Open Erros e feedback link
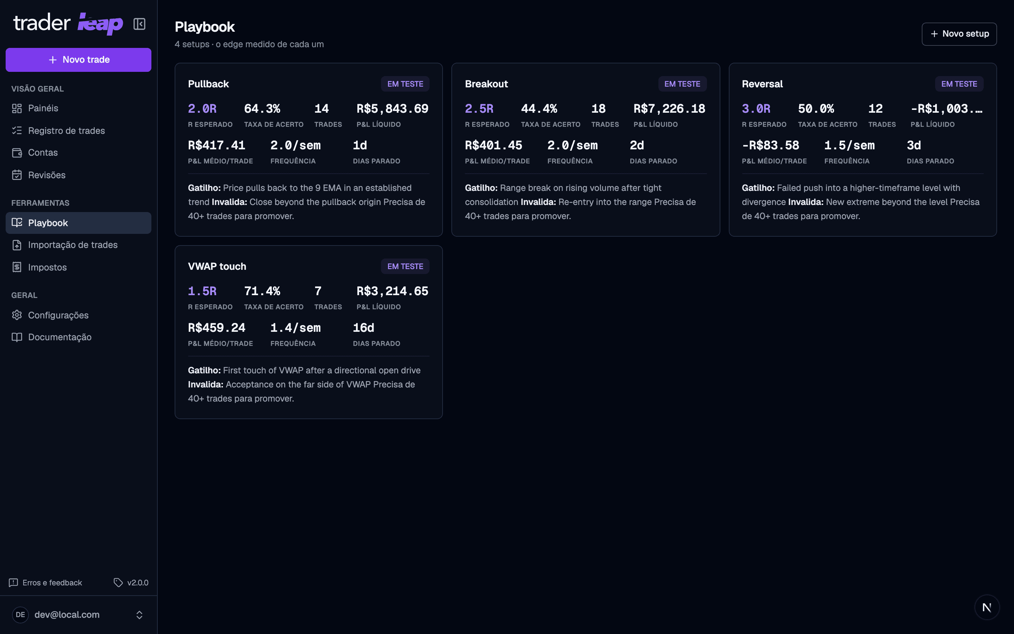 click(45, 583)
